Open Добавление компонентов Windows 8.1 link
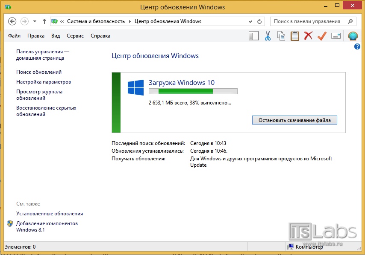The image size is (365, 255). 47,226
